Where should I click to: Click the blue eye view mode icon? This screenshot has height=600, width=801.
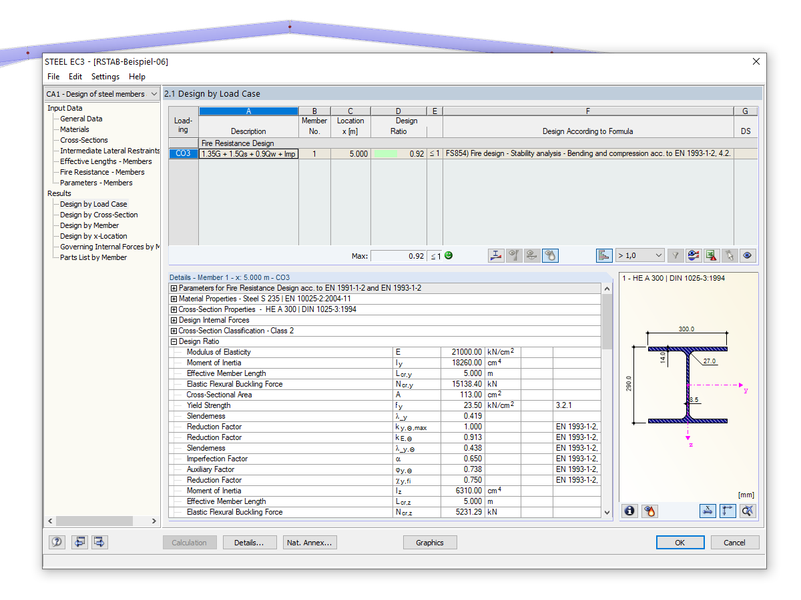pos(748,255)
